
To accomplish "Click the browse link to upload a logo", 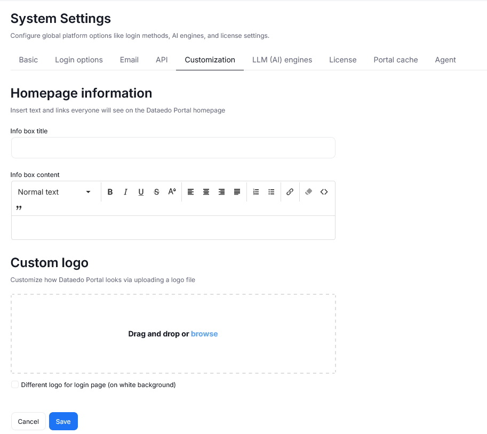I will 204,333.
